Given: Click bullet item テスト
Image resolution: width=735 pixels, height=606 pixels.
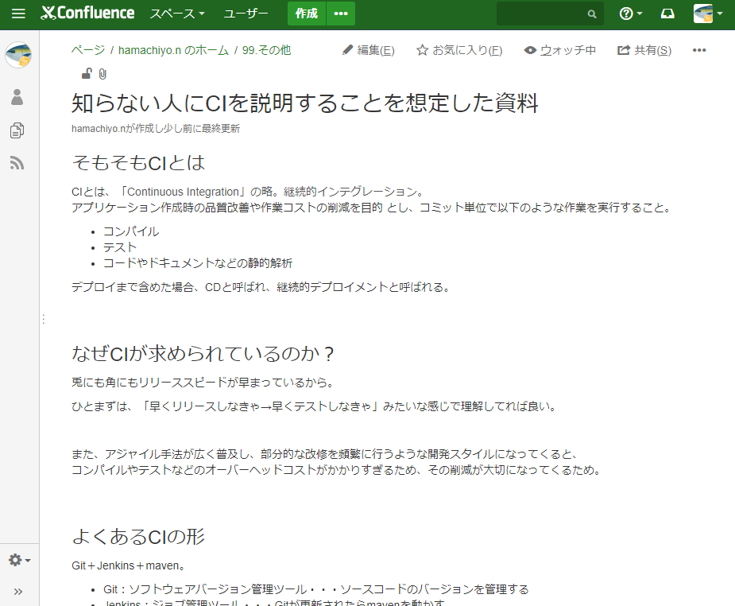Looking at the screenshot, I should point(120,247).
